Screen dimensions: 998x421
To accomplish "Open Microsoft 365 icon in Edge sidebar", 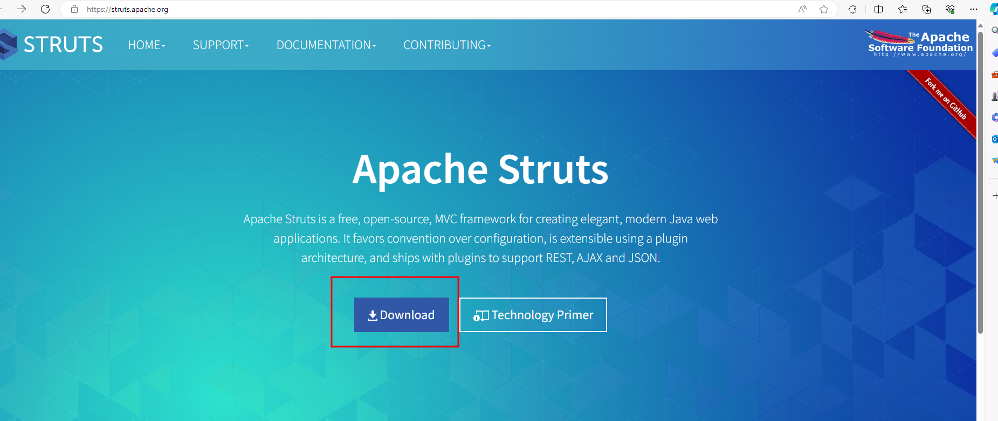I will coord(994,118).
